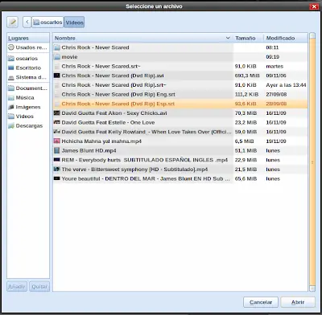Select Never Scared (Dvd Rip) Eng.srt file
The width and height of the screenshot is (322, 315).
pyautogui.click(x=180, y=94)
